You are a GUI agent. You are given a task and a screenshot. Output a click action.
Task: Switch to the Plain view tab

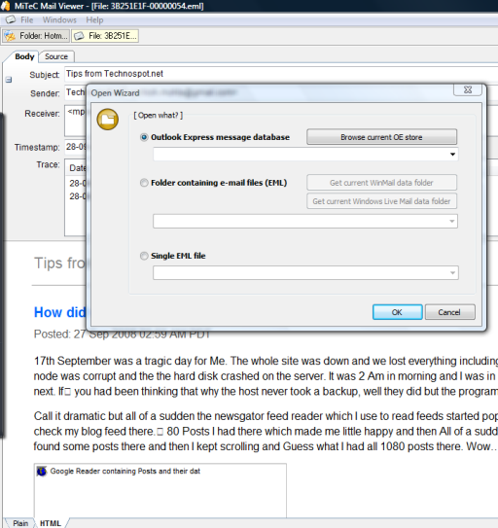click(x=20, y=523)
